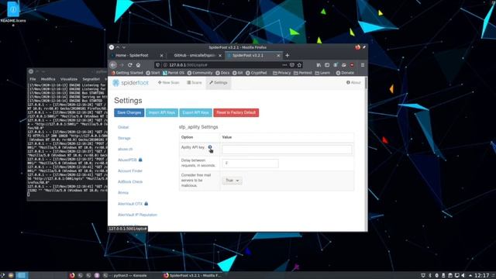496x279 pixels.
Task: Open Firefox library icon in toolbar
Action: pos(319,65)
